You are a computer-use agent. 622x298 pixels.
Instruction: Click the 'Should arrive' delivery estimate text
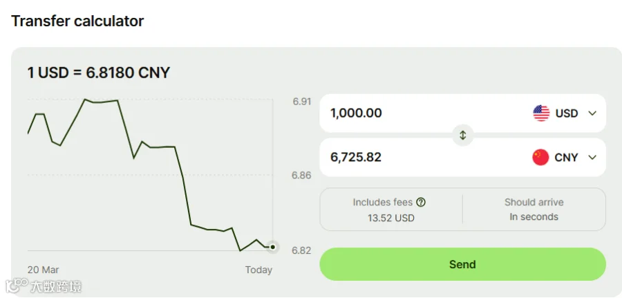tap(534, 203)
